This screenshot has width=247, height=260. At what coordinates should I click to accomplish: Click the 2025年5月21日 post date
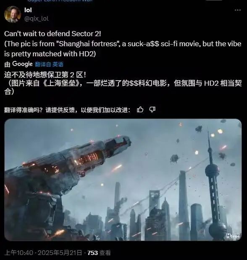point(60,253)
